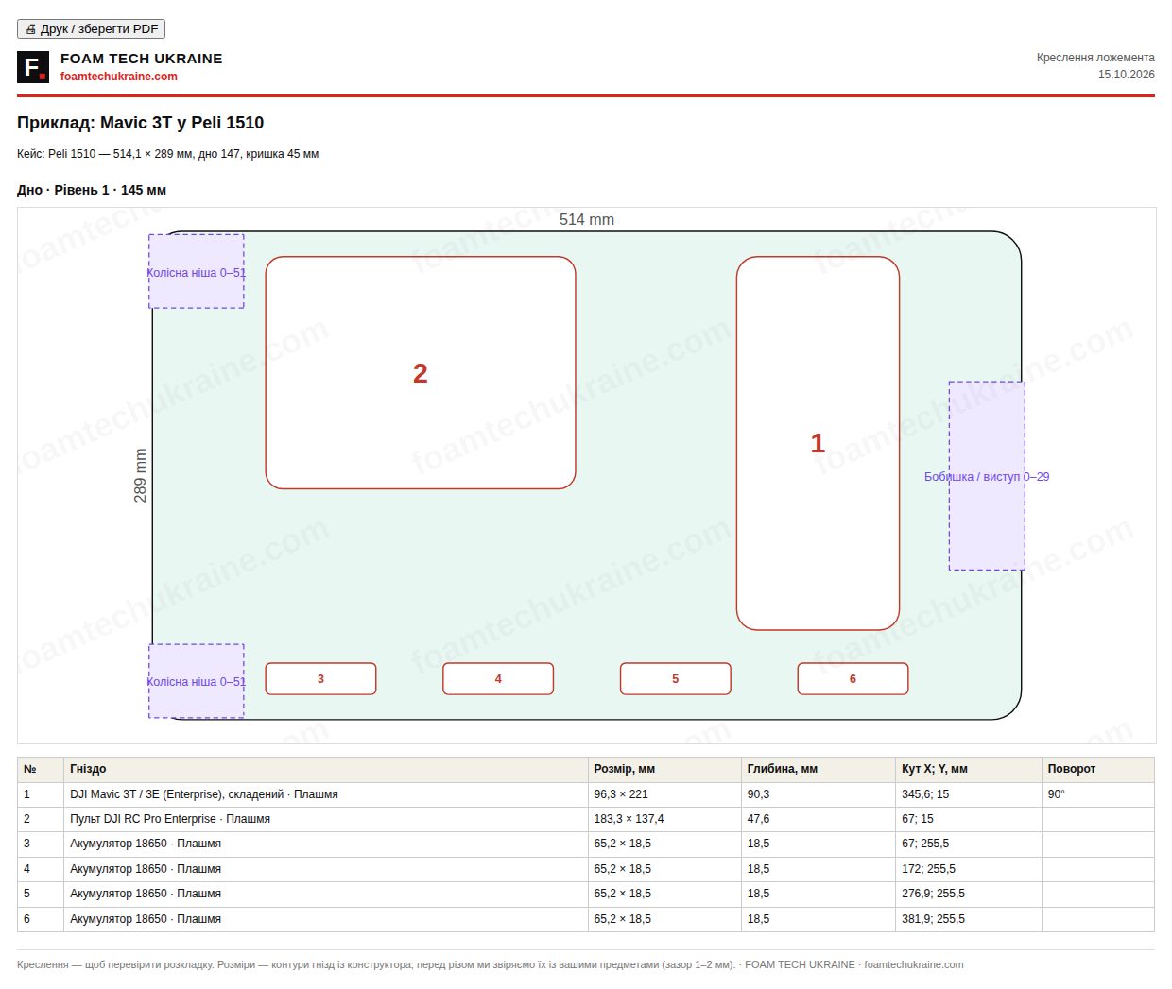This screenshot has width=1172, height=989.
Task: Click the 289 mm height dimension label
Action: pos(141,475)
